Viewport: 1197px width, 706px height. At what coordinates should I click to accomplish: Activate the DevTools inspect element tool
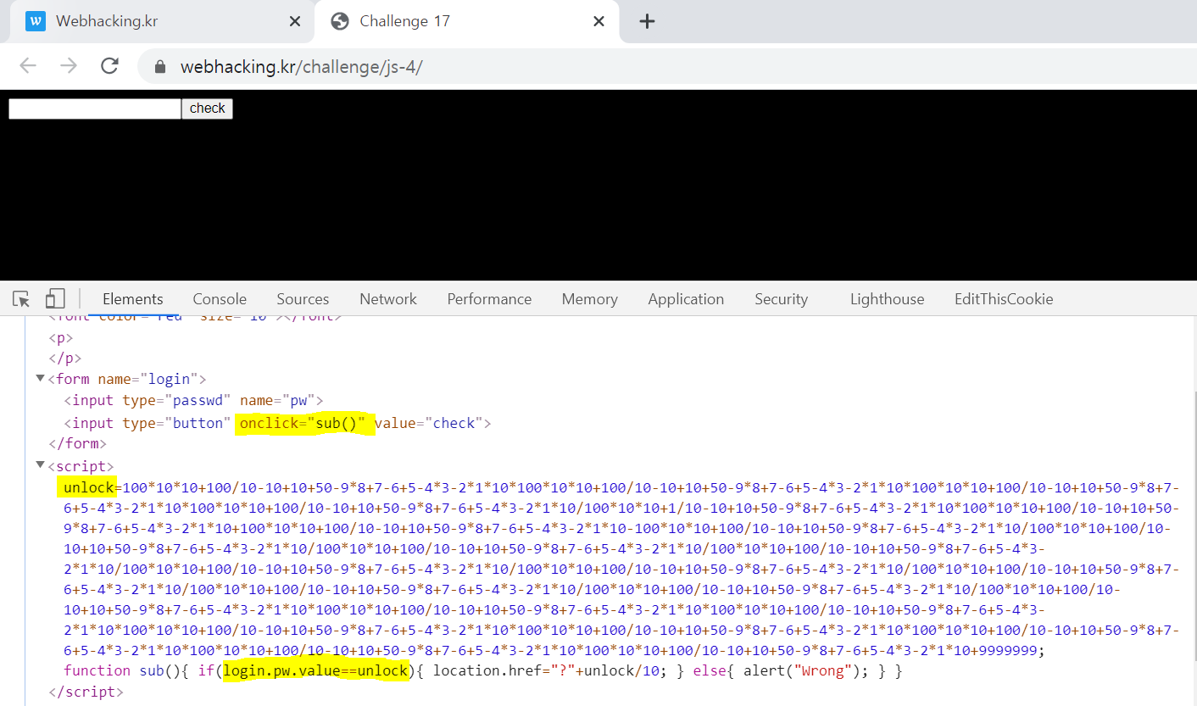pyautogui.click(x=22, y=298)
